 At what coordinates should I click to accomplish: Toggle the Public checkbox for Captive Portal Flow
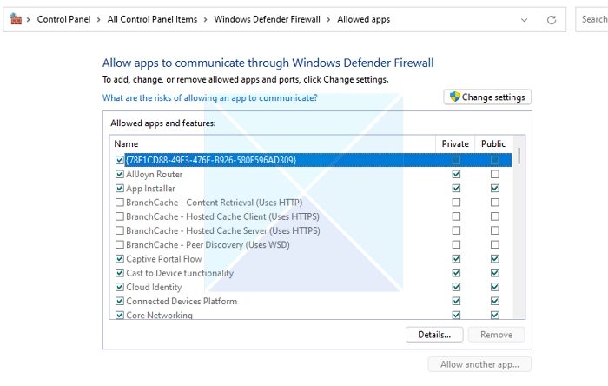(494, 259)
